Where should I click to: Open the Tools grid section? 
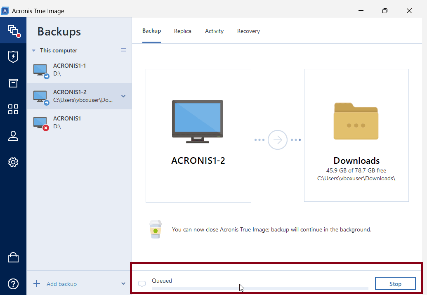click(x=13, y=109)
